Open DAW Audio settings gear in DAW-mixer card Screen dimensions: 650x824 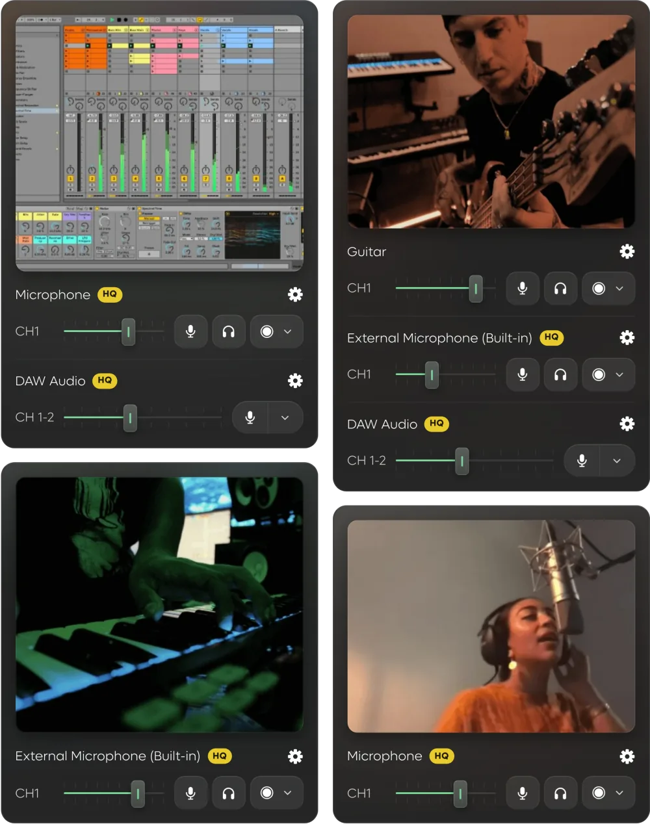295,381
